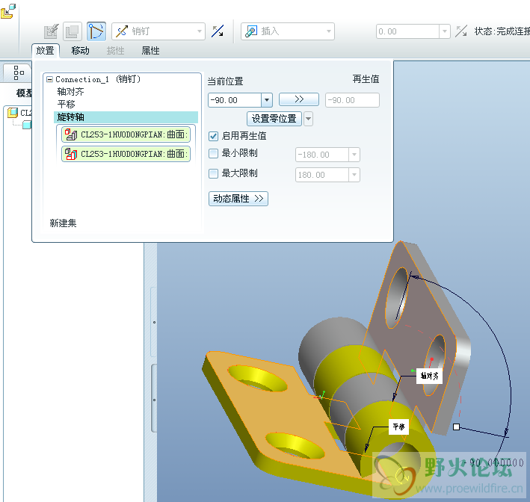
Task: Select the 旋转轴 constraint row
Action: click(x=126, y=117)
